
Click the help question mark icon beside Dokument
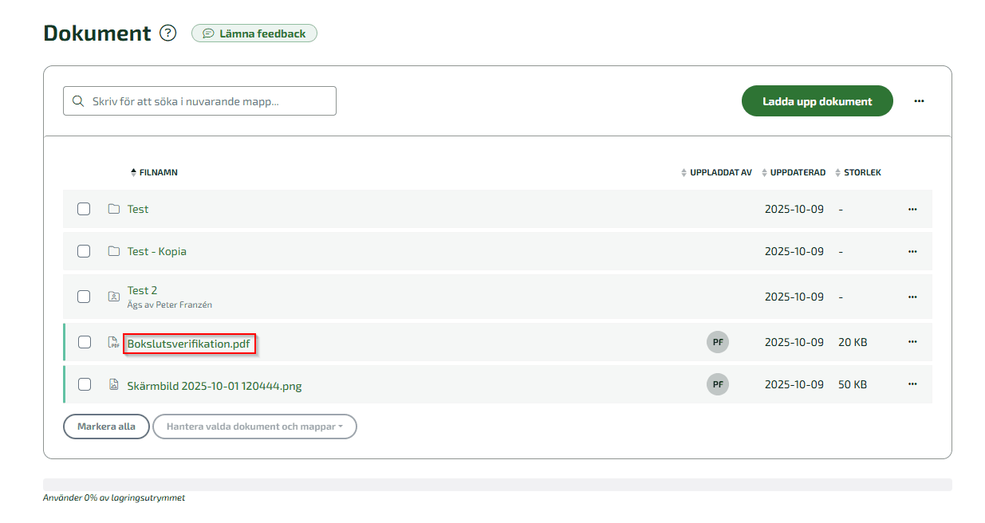click(167, 33)
